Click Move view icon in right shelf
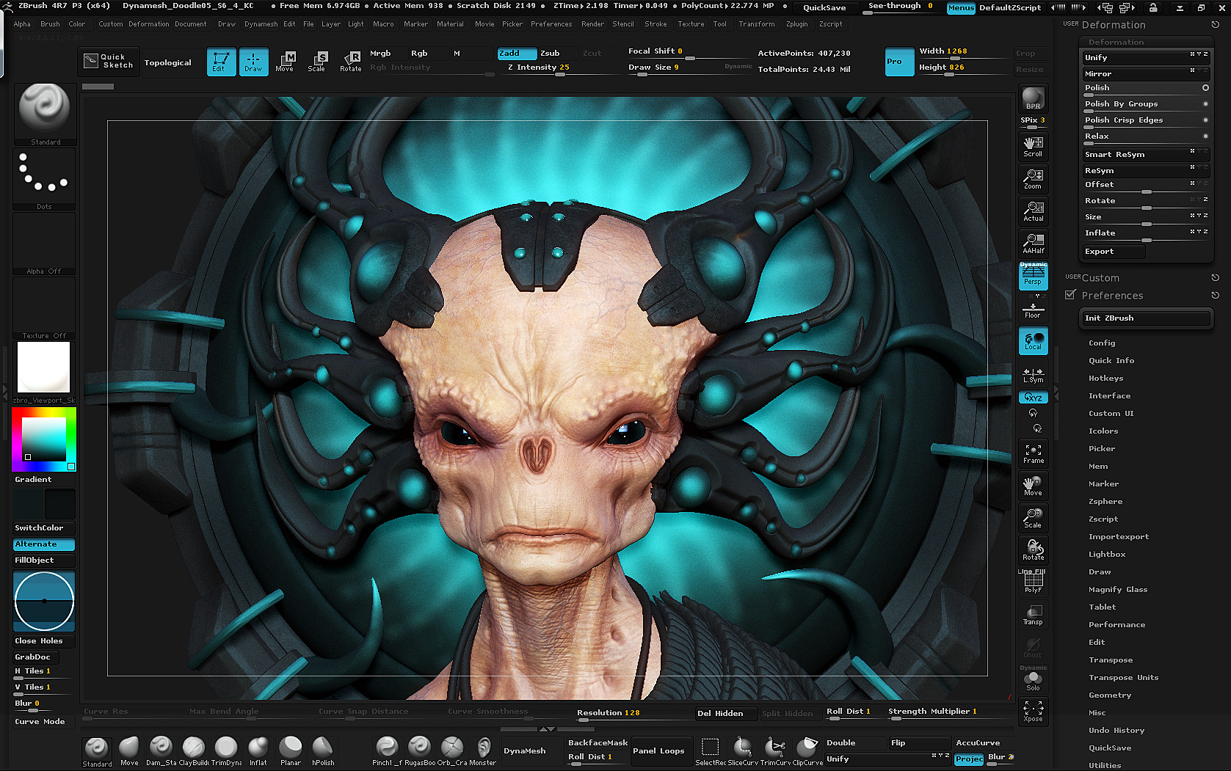 [1033, 486]
